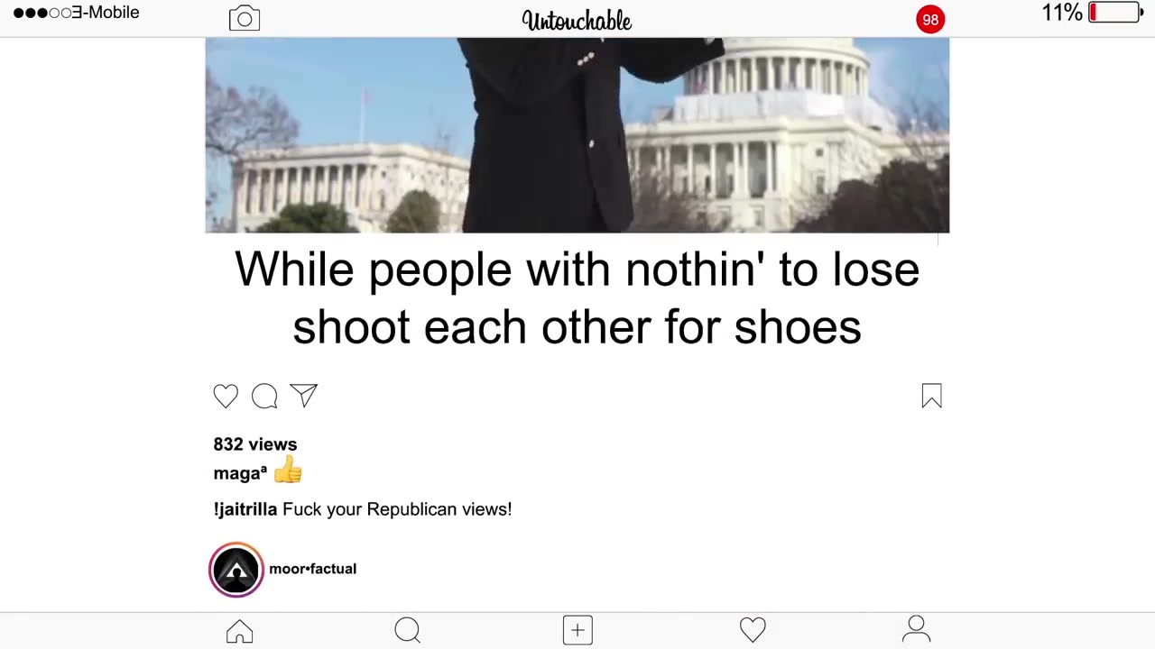Screen dimensions: 1155x649
Task: Tap moor•factual profile avatar
Action: [x=236, y=570]
